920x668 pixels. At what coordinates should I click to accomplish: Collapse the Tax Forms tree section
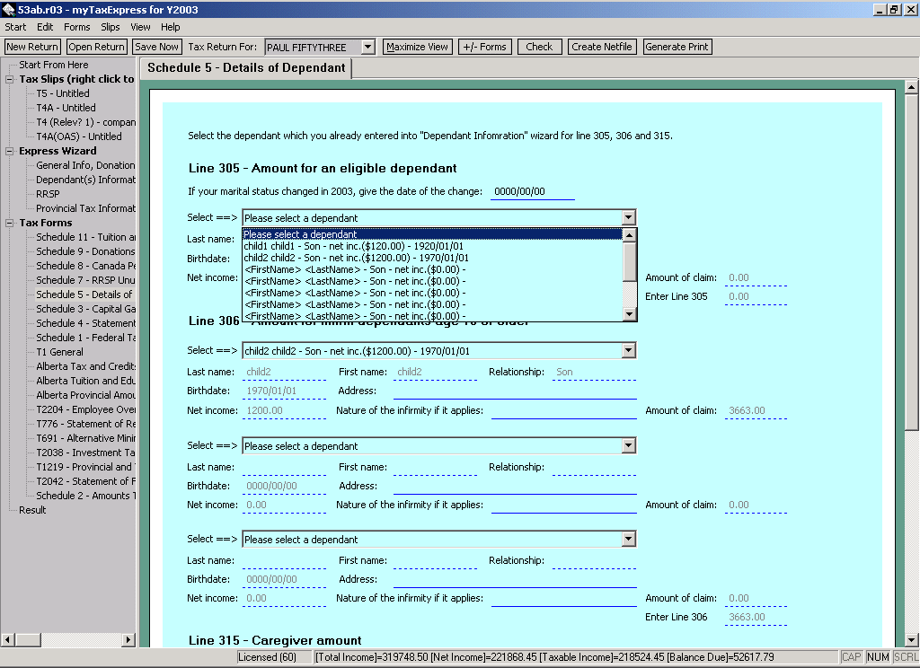point(10,223)
